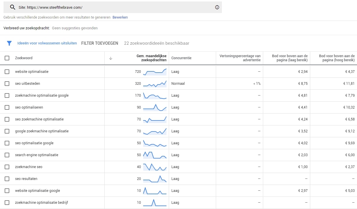Viewport: 357px width, 209px height.
Task: Select keyword text 'seo uitbesteden'
Action: tap(28, 84)
